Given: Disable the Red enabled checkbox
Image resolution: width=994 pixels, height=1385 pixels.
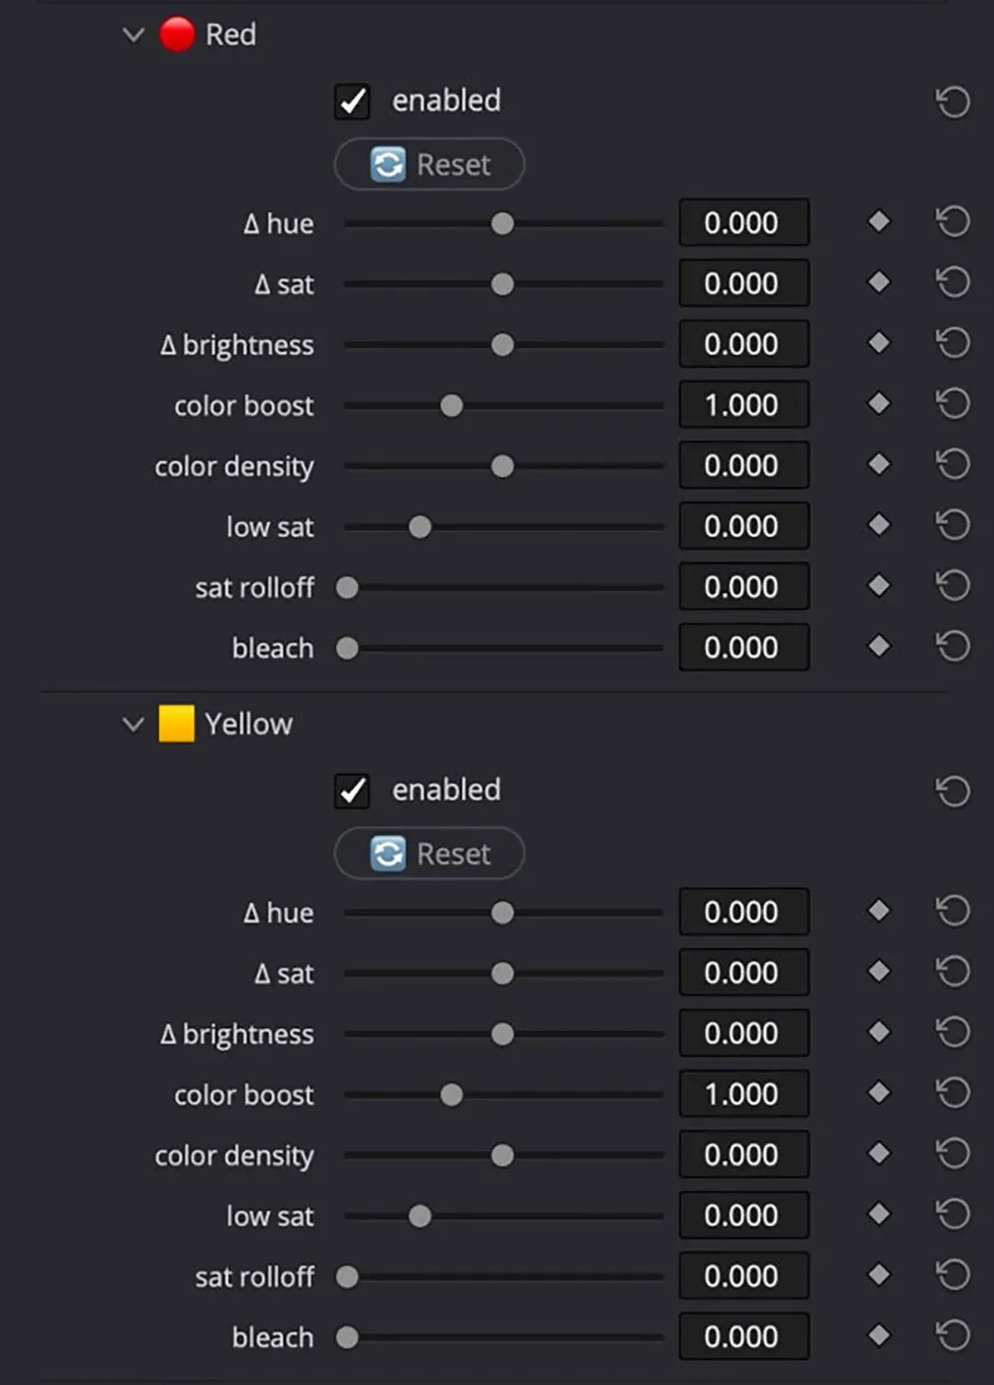Looking at the screenshot, I should point(353,101).
